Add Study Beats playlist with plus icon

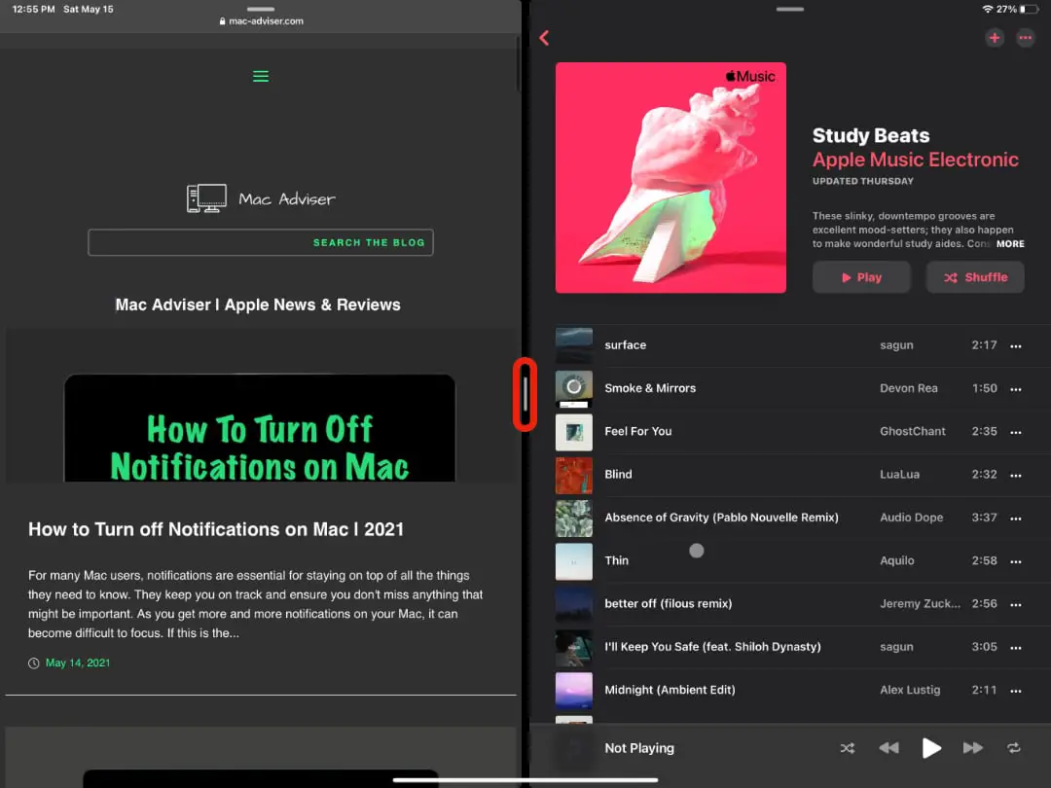995,38
